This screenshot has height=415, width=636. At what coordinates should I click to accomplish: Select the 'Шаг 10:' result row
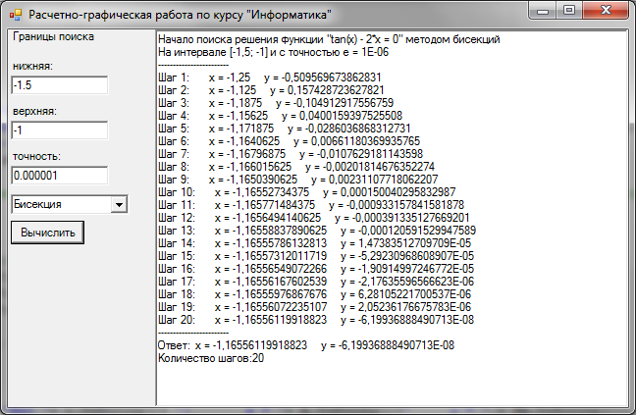pyautogui.click(x=306, y=192)
